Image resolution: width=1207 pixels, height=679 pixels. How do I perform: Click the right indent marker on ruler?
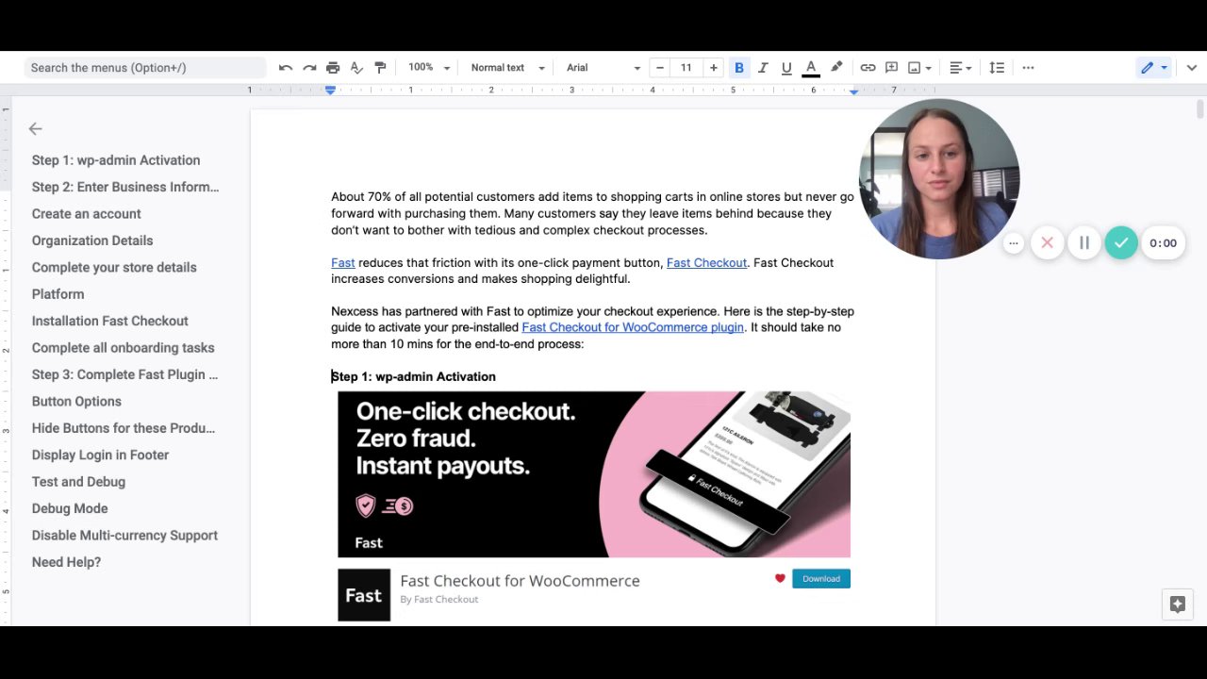(x=854, y=91)
